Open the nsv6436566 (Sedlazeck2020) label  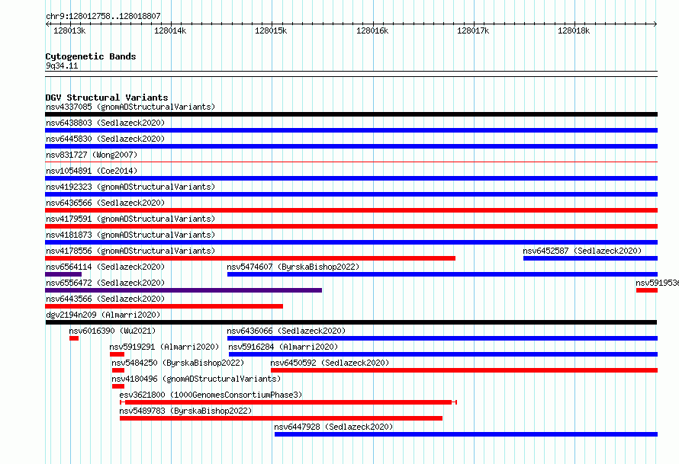(x=105, y=203)
